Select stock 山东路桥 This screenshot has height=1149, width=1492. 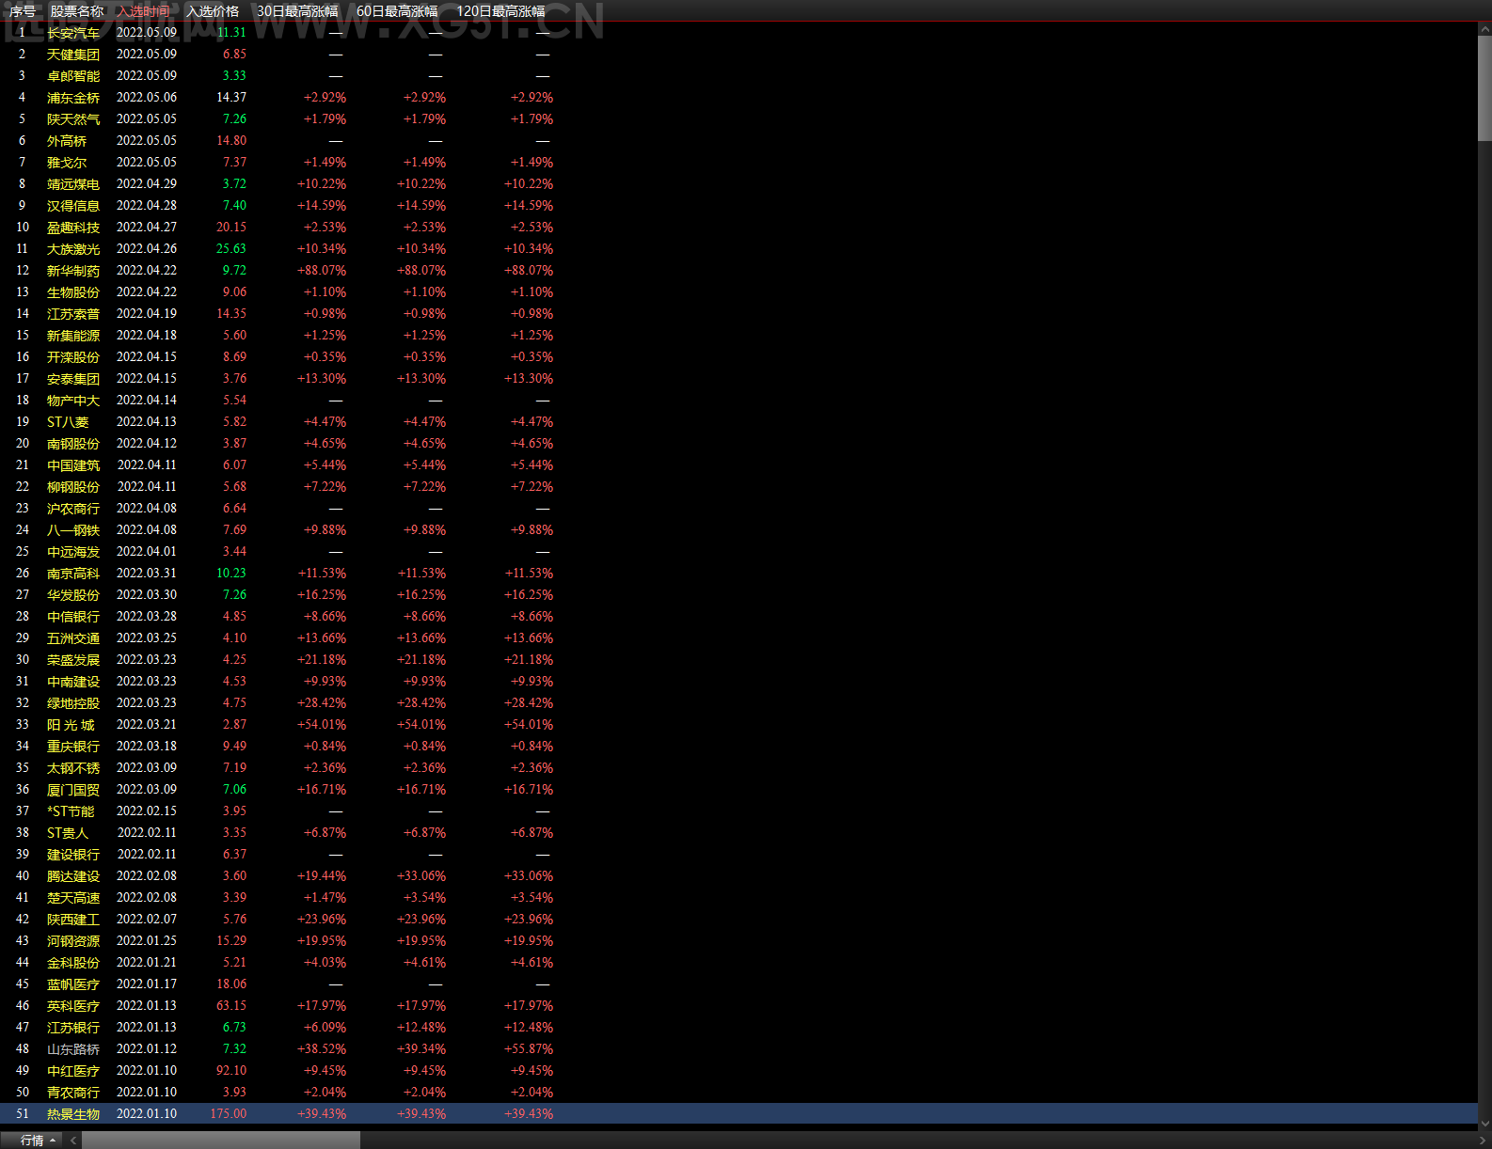[x=73, y=1049]
